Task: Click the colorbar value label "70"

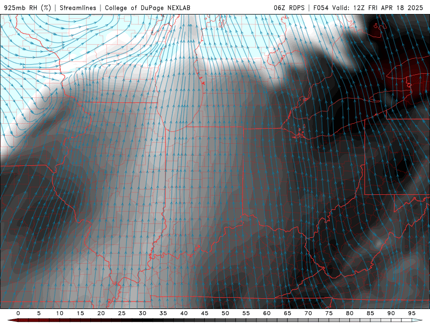Action: 308,313
